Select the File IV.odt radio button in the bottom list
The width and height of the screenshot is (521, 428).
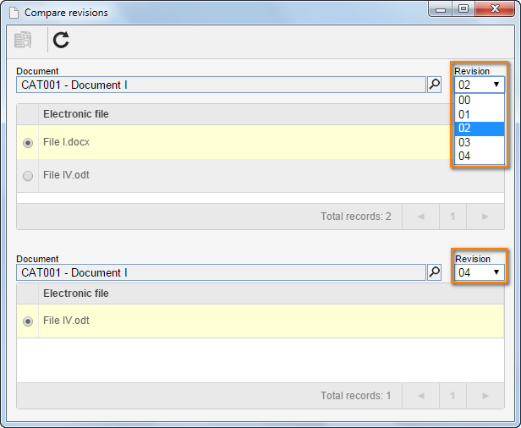pos(28,321)
